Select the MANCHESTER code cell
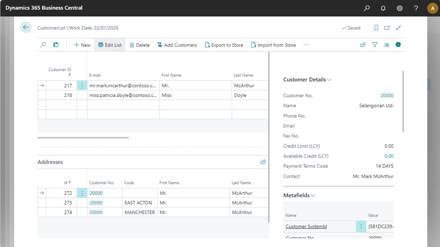Image resolution: width=440 pixels, height=247 pixels. (x=140, y=212)
